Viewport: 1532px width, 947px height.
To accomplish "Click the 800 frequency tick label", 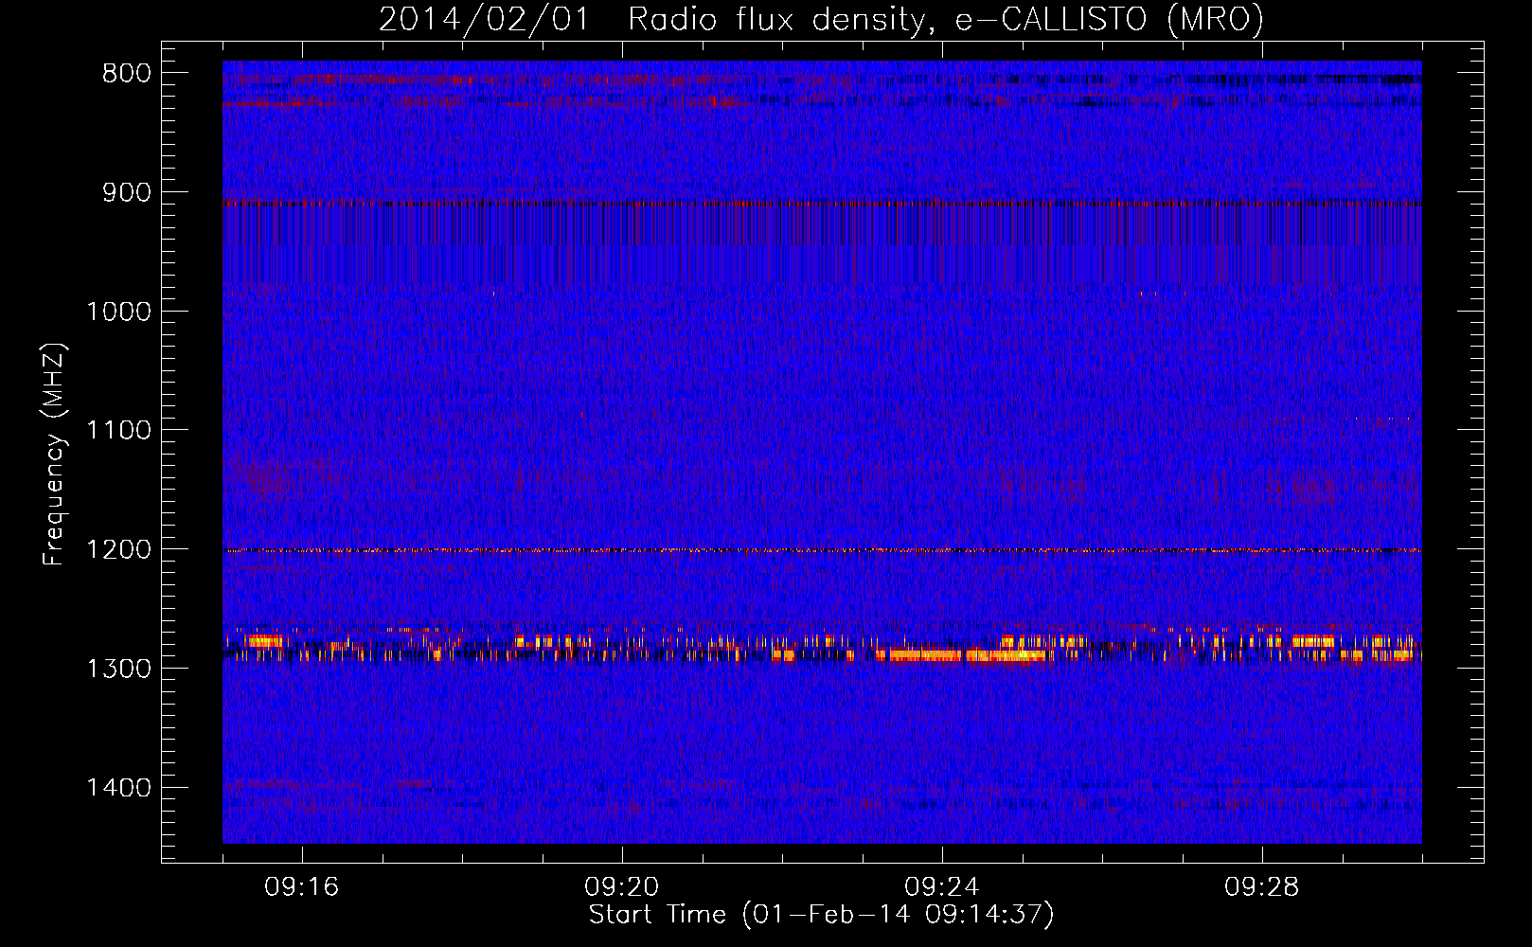I will pyautogui.click(x=127, y=74).
